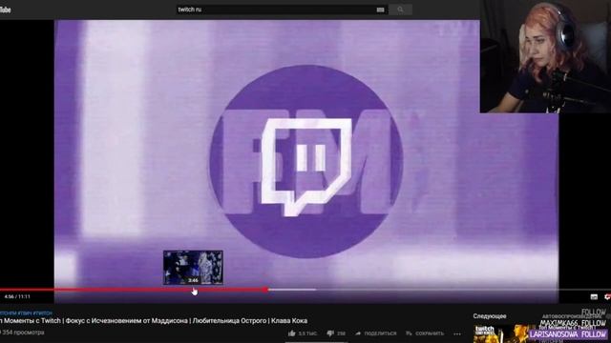Toggle the subtitles button in player controls

tap(594, 297)
